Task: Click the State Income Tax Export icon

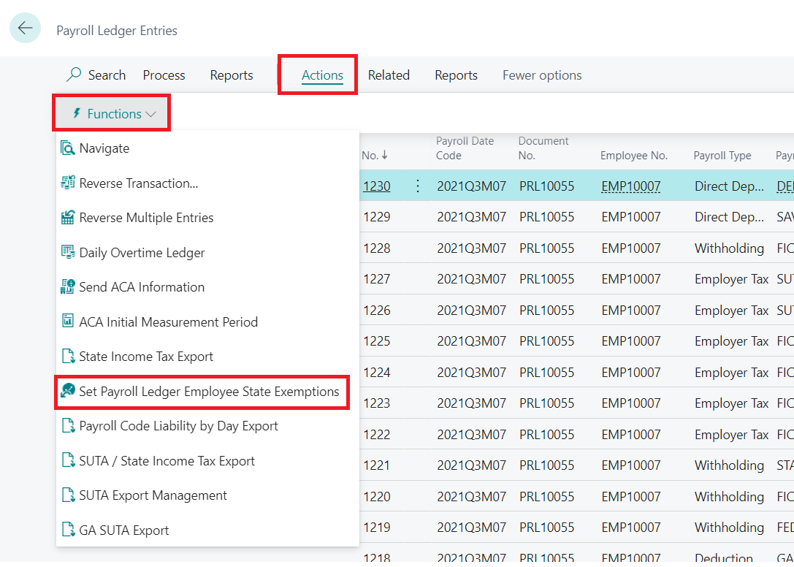Action: coord(67,357)
